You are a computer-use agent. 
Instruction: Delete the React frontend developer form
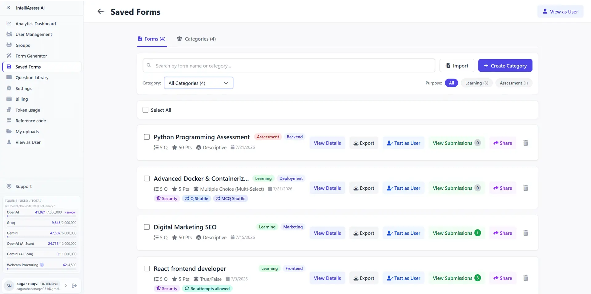(526, 278)
